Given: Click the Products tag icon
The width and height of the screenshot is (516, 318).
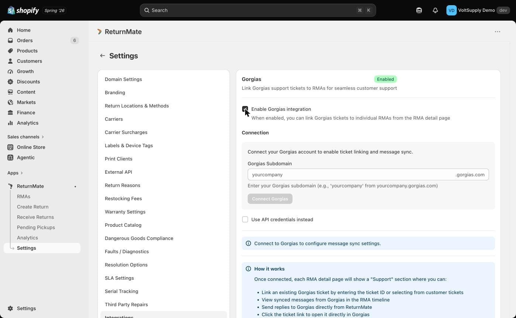Looking at the screenshot, I should (x=10, y=51).
